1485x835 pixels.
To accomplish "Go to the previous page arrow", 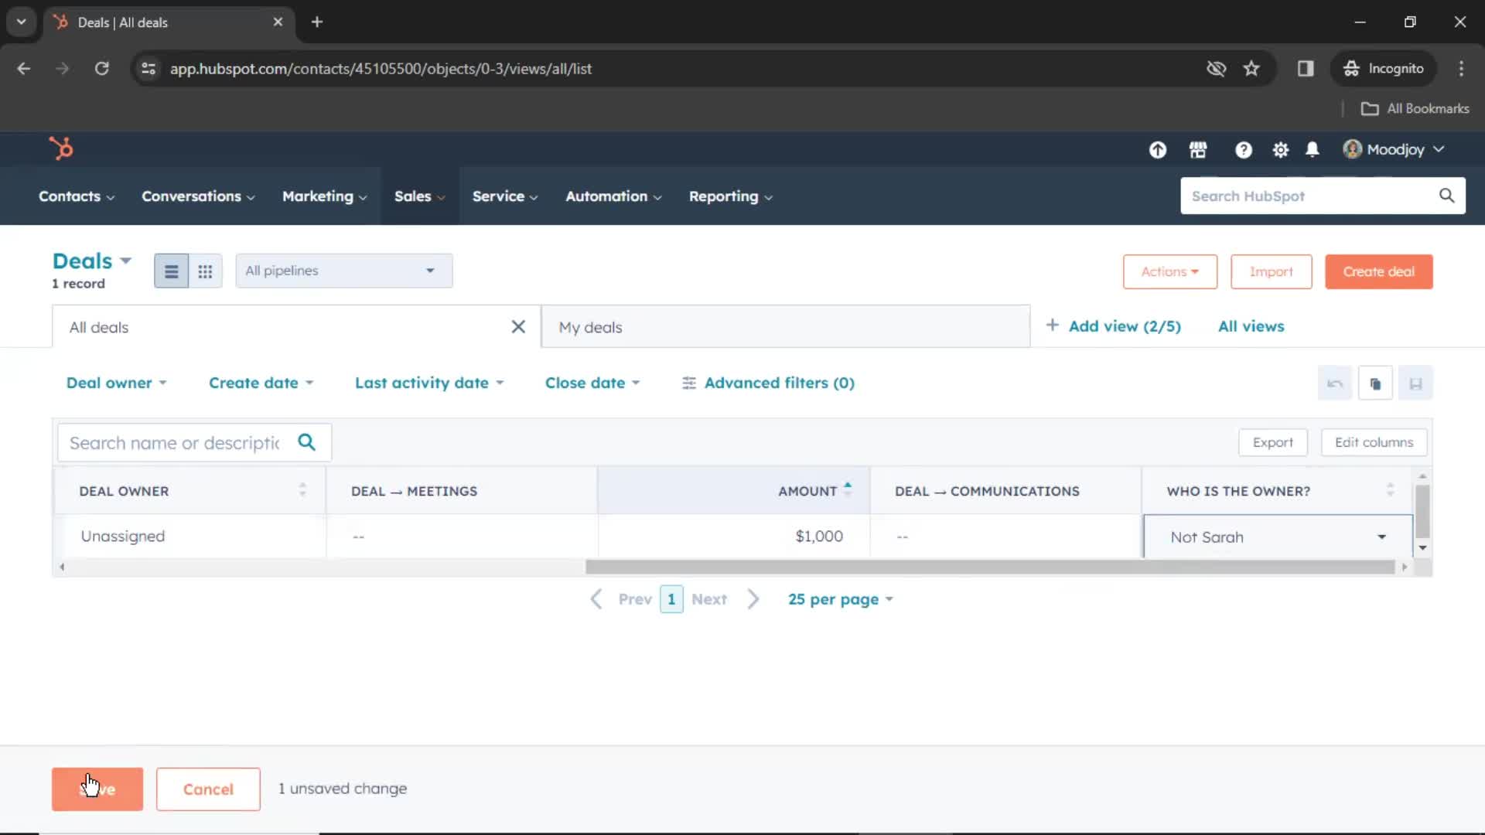I will coord(596,599).
